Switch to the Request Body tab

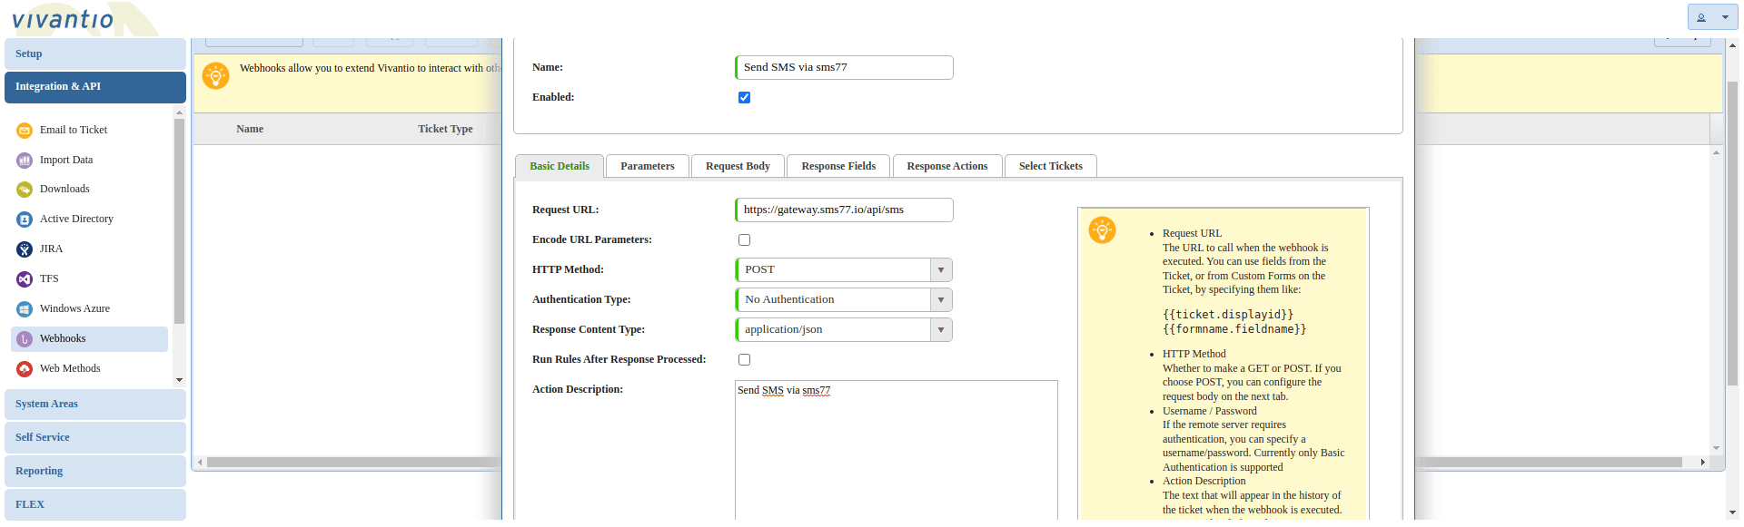(x=737, y=167)
